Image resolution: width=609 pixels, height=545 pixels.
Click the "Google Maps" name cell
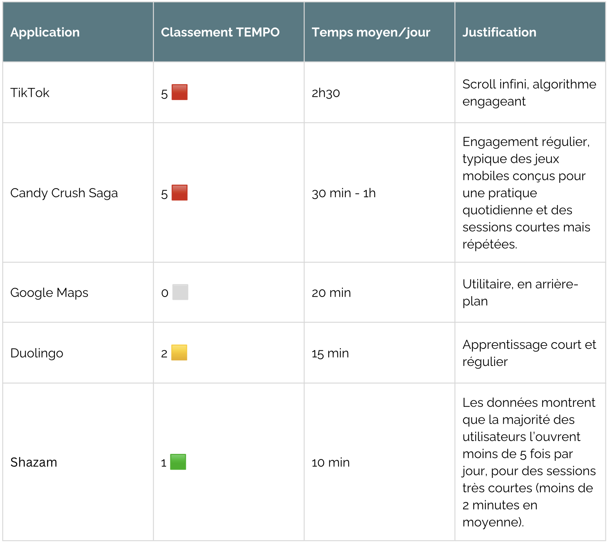click(49, 293)
